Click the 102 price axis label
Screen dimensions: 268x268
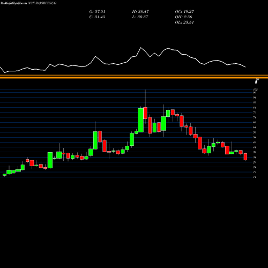[x=256, y=90]
